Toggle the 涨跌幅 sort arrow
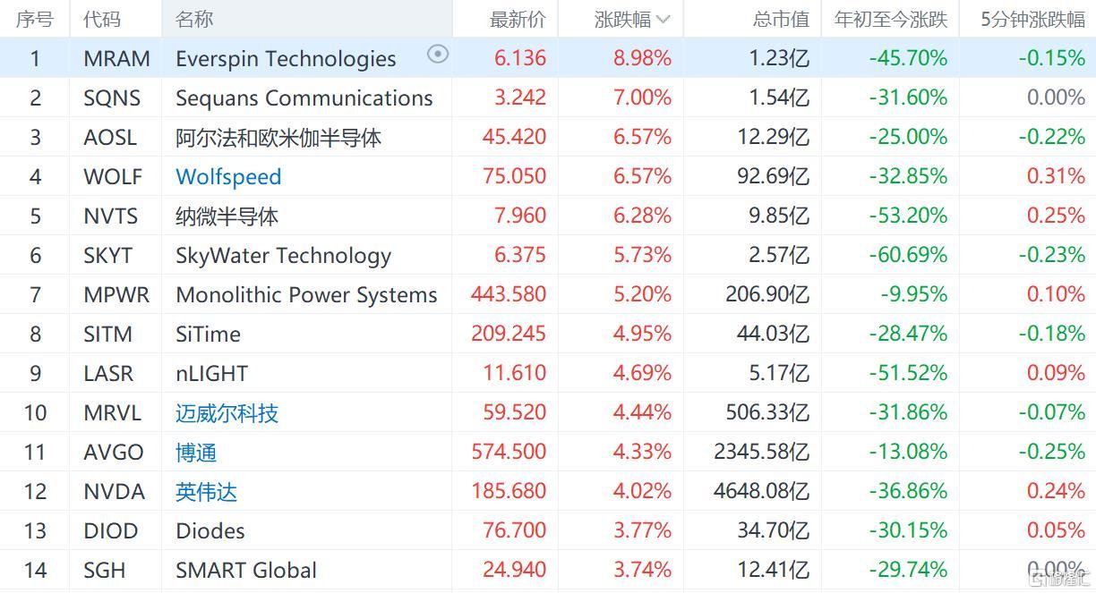The image size is (1096, 593). pyautogui.click(x=664, y=19)
